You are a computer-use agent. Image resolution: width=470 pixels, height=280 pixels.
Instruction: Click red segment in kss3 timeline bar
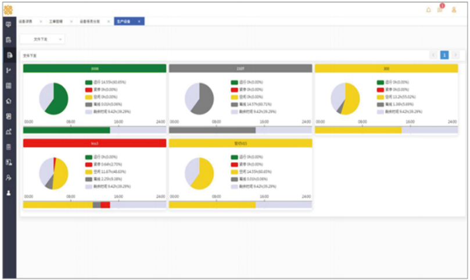click(105, 204)
